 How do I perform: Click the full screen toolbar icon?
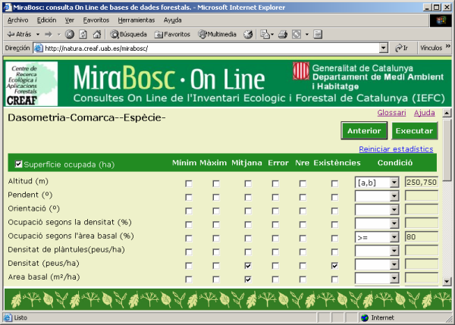click(x=297, y=35)
